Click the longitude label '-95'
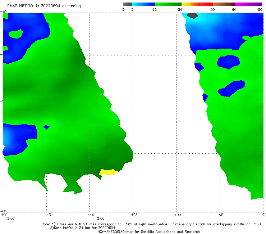Image resolution: width=266 pixels, height=234 pixels. [220, 215]
